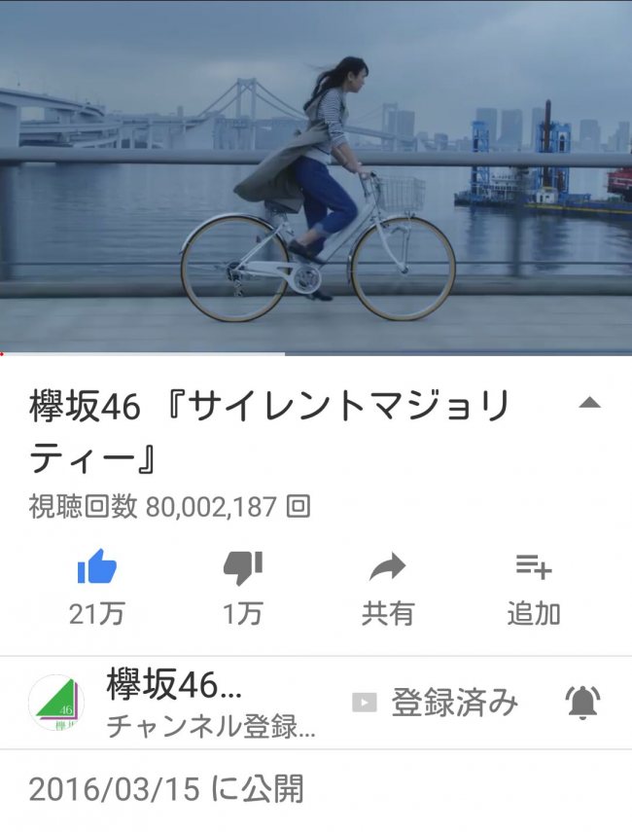The image size is (632, 832).
Task: Toggle the 登録済み subscription button
Action: click(x=435, y=702)
